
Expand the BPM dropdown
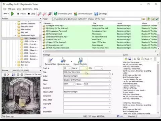[x=101, y=68]
